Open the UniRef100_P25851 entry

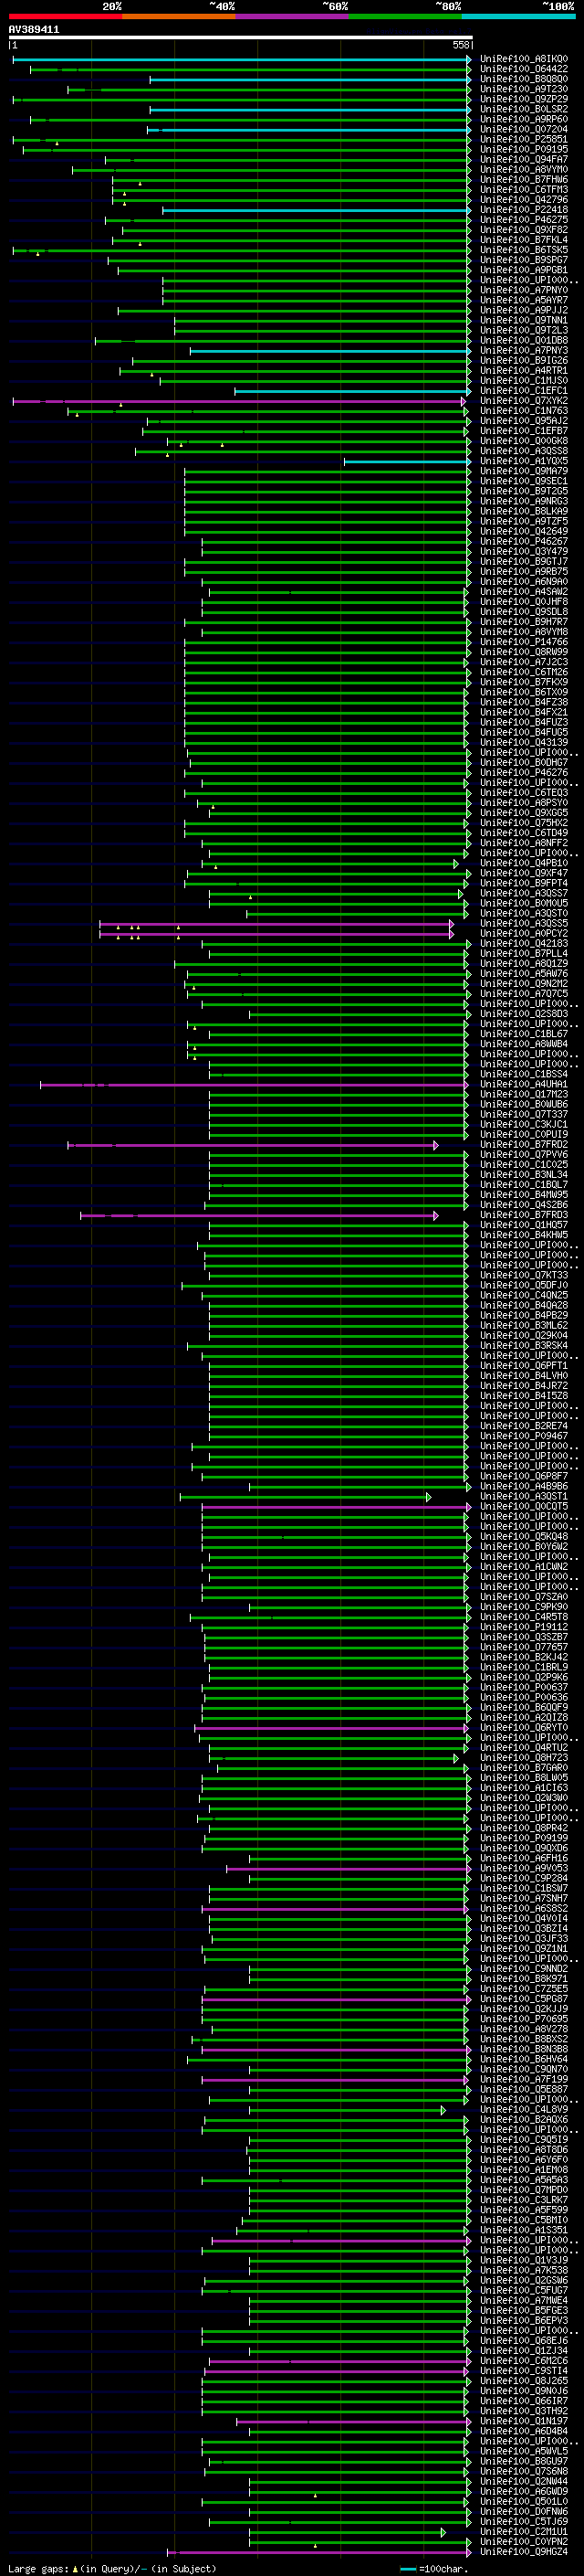point(523,139)
